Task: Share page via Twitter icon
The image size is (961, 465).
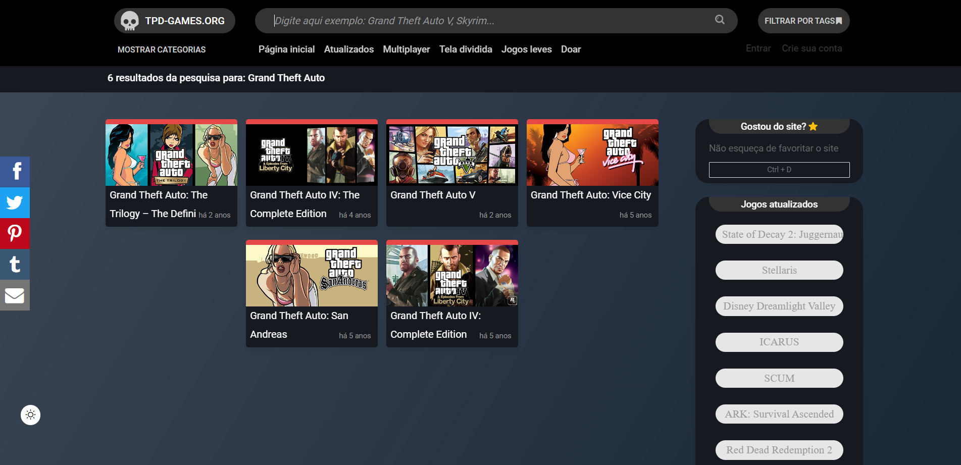Action: (15, 202)
